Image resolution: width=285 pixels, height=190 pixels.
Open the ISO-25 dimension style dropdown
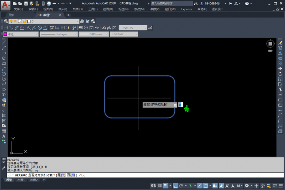tap(133, 27)
